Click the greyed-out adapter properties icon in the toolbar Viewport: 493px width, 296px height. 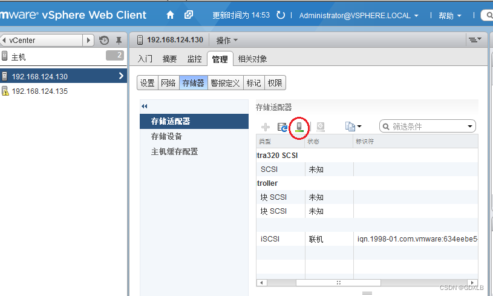point(321,127)
